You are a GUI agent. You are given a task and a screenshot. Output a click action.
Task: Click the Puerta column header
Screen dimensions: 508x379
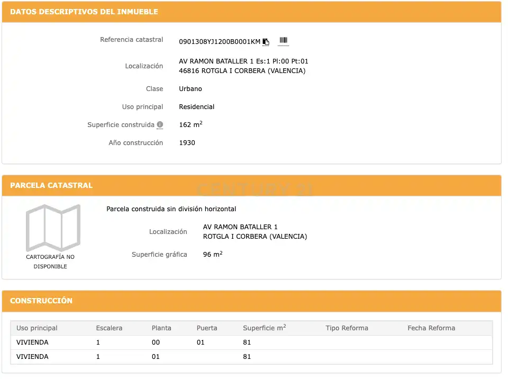[207, 328]
